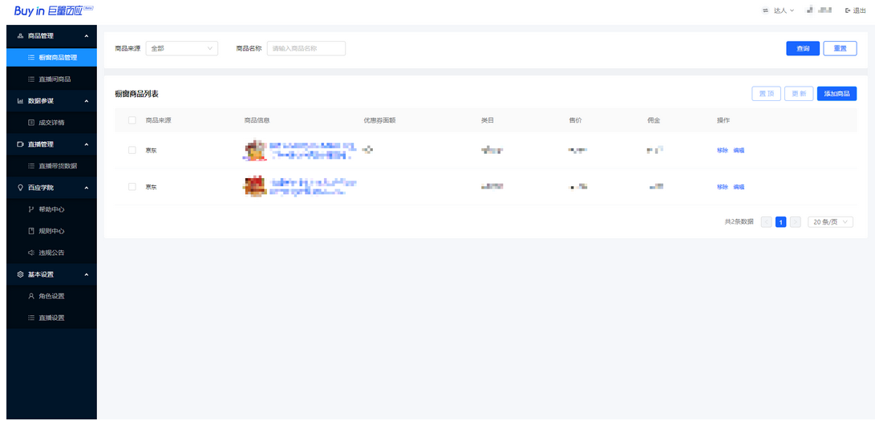The width and height of the screenshot is (879, 425).
Task: Check the first 京东 product row checkbox
Action: [x=132, y=150]
